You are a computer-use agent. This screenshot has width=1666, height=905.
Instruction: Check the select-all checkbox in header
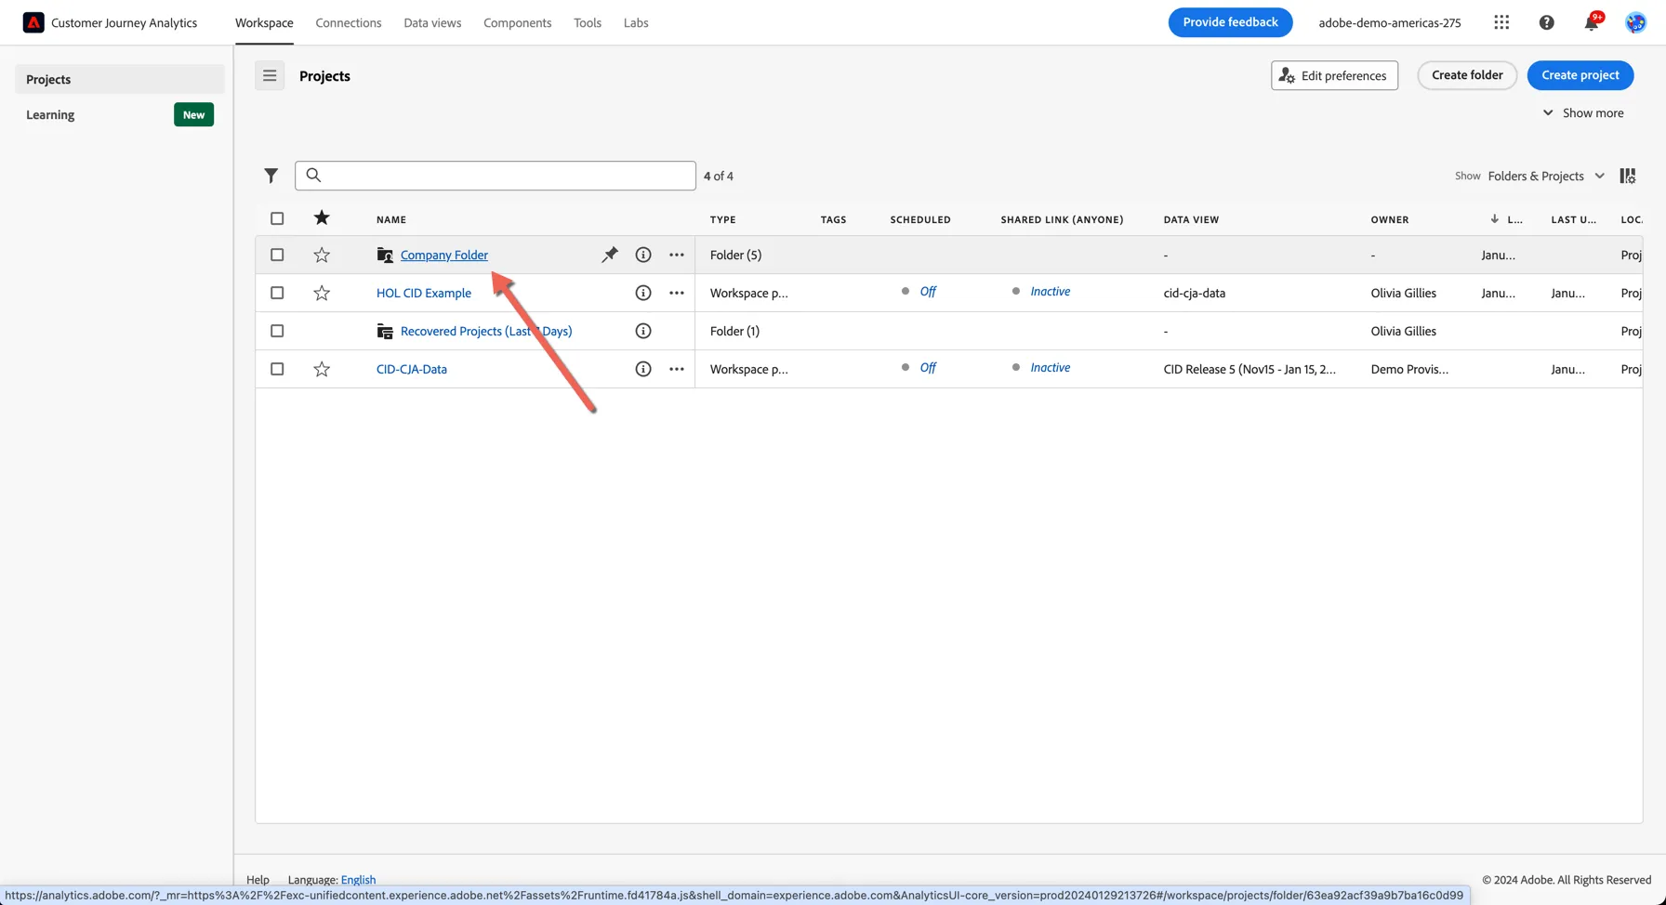pos(277,218)
